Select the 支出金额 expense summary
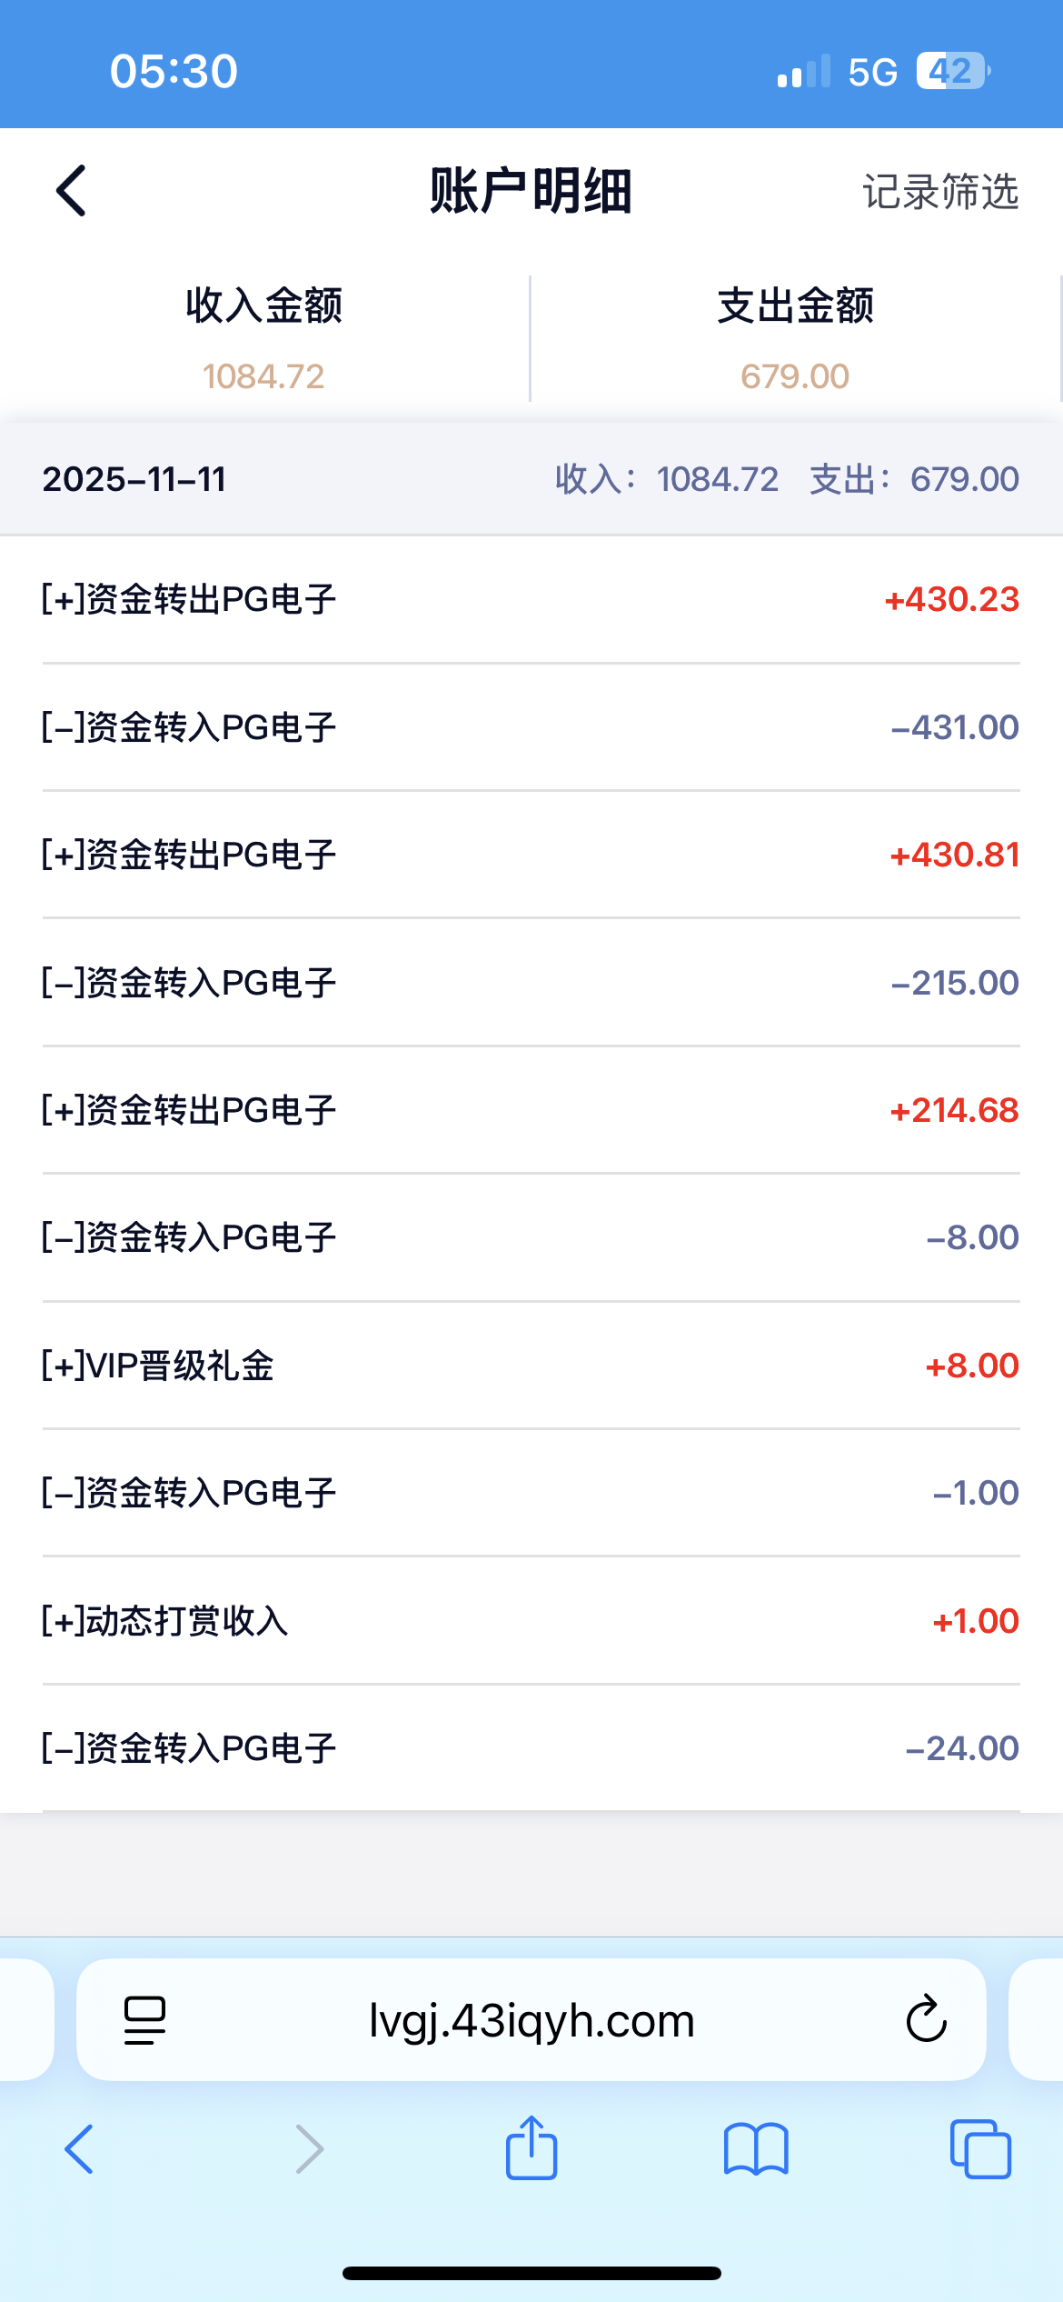The image size is (1063, 2302). point(795,338)
